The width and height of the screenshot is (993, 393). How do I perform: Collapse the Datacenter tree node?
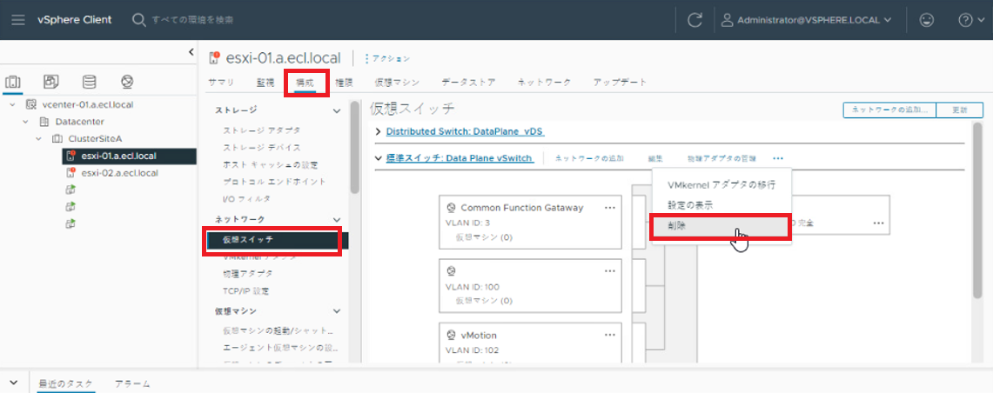[x=25, y=122]
